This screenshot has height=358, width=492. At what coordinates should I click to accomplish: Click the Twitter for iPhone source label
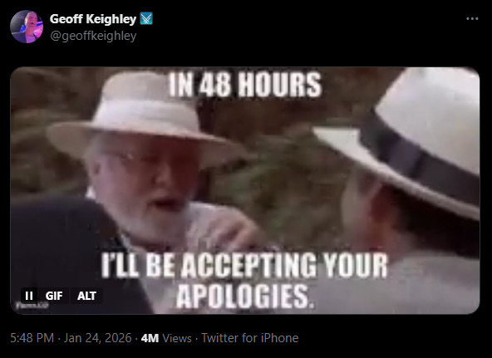[x=250, y=338]
